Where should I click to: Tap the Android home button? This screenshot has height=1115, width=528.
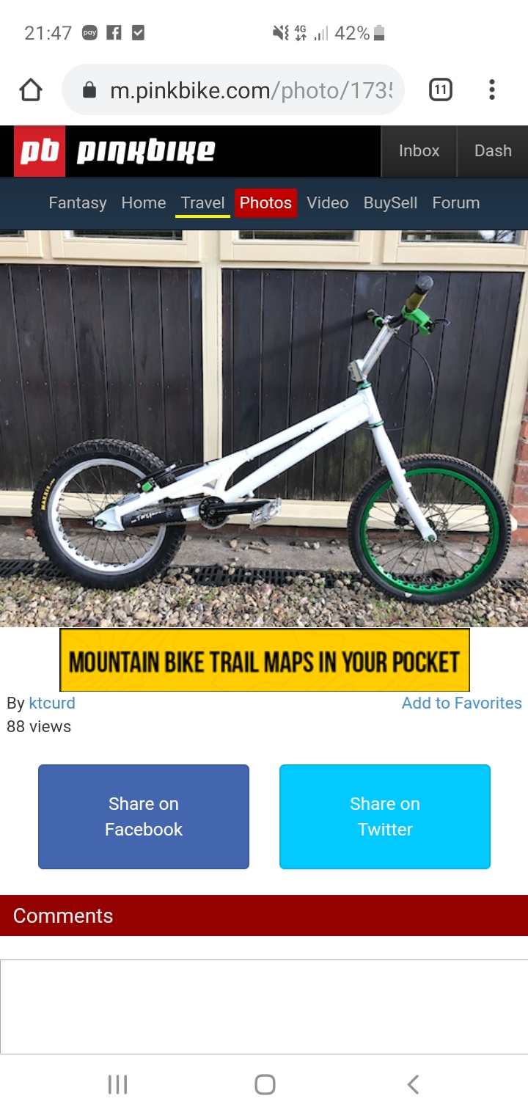(265, 1084)
